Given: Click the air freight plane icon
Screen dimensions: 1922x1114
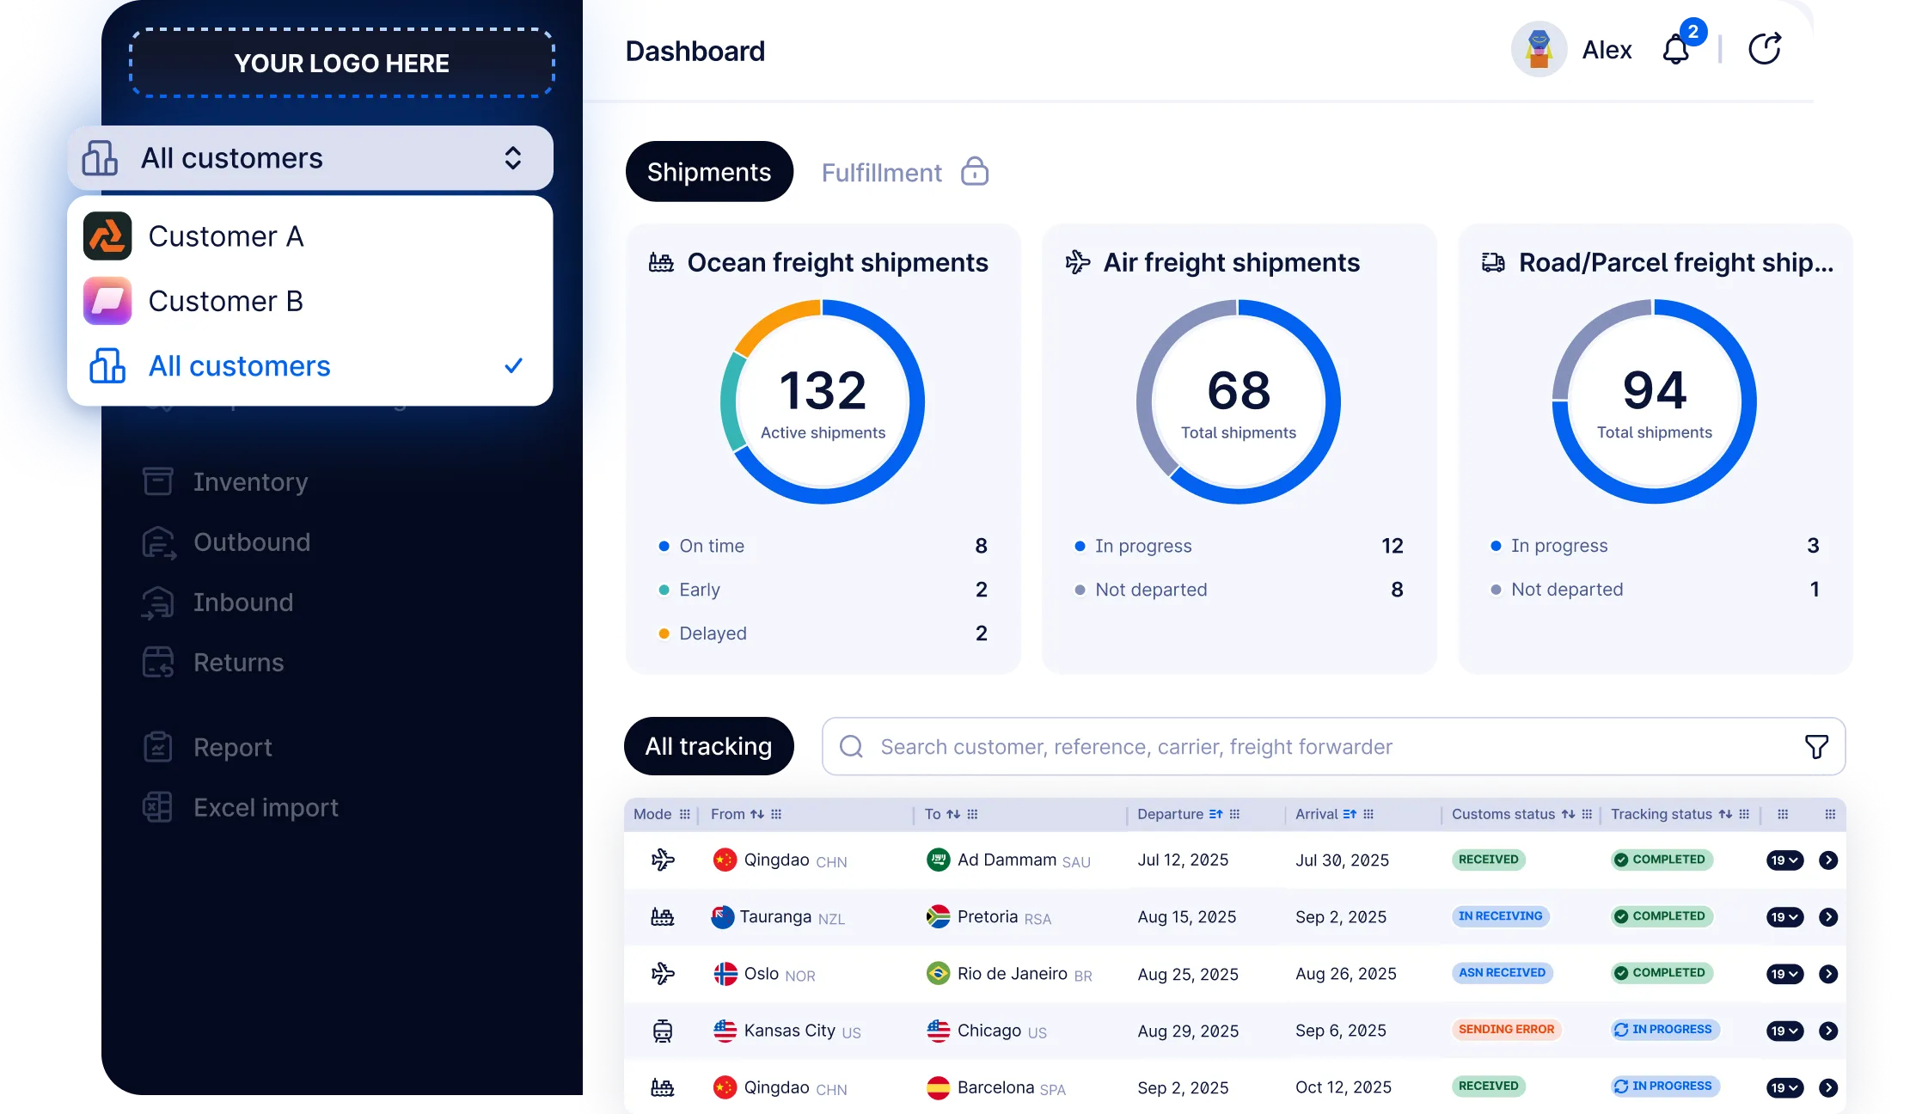Looking at the screenshot, I should point(1077,261).
